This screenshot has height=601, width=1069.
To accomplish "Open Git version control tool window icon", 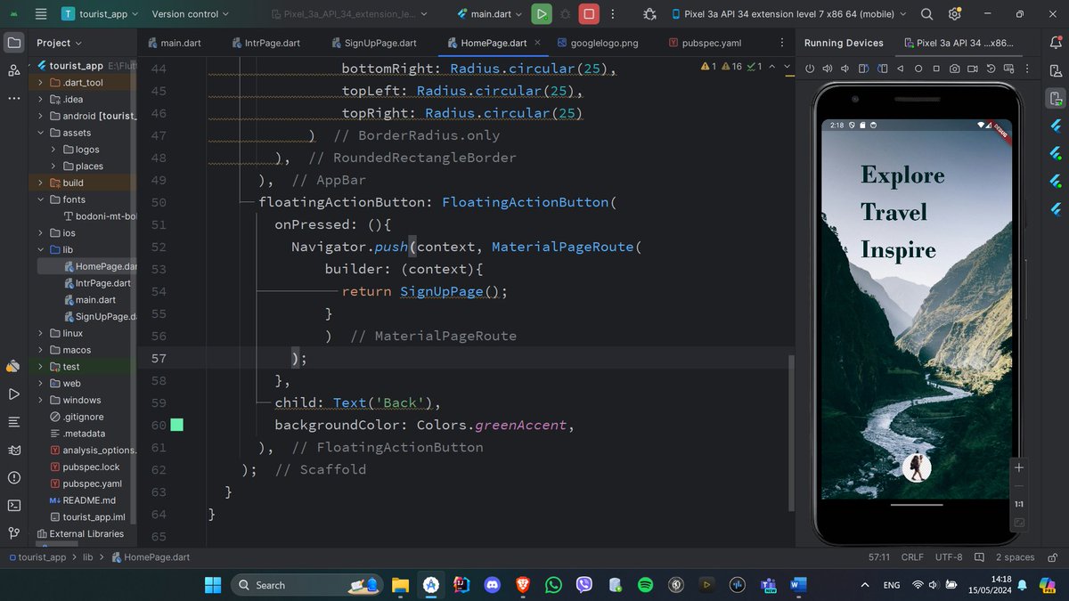I will [x=13, y=532].
